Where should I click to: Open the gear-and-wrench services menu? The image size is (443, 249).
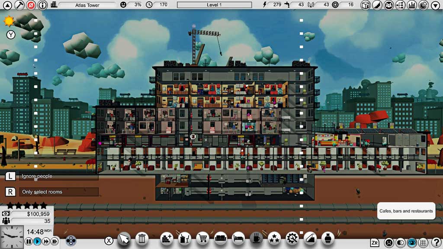pos(292,239)
